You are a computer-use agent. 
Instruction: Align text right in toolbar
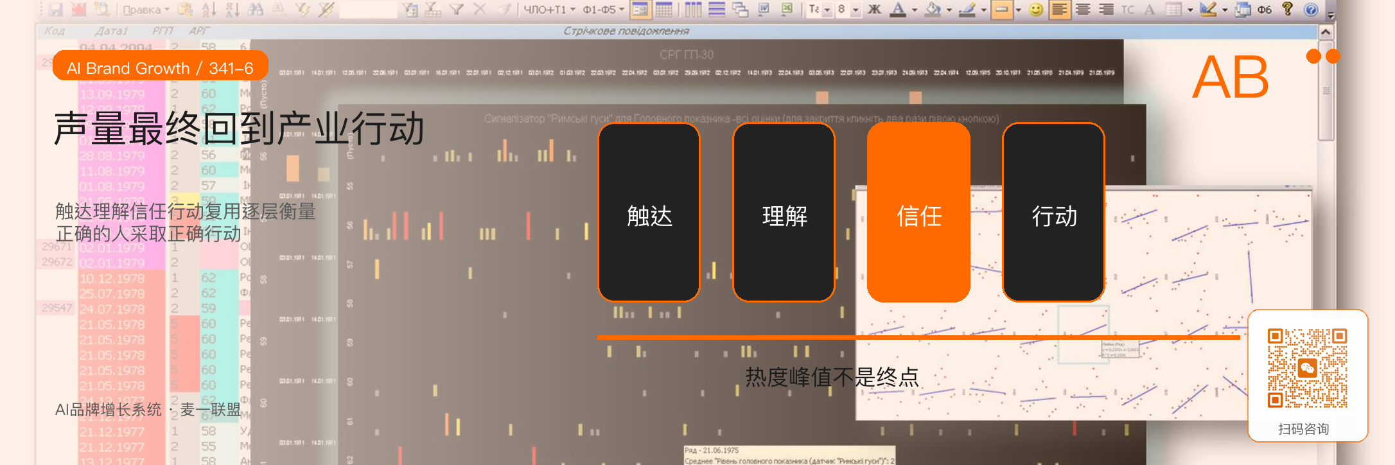click(x=1106, y=10)
